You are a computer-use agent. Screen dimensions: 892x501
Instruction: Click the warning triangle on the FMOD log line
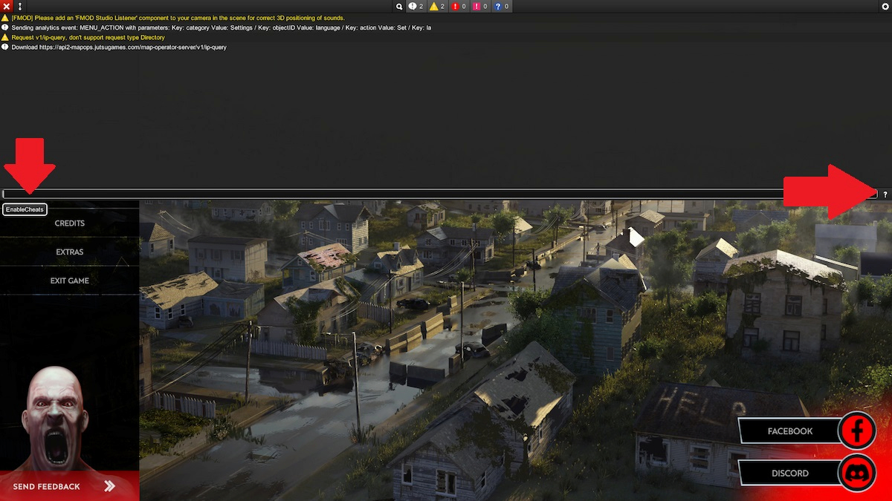6,17
